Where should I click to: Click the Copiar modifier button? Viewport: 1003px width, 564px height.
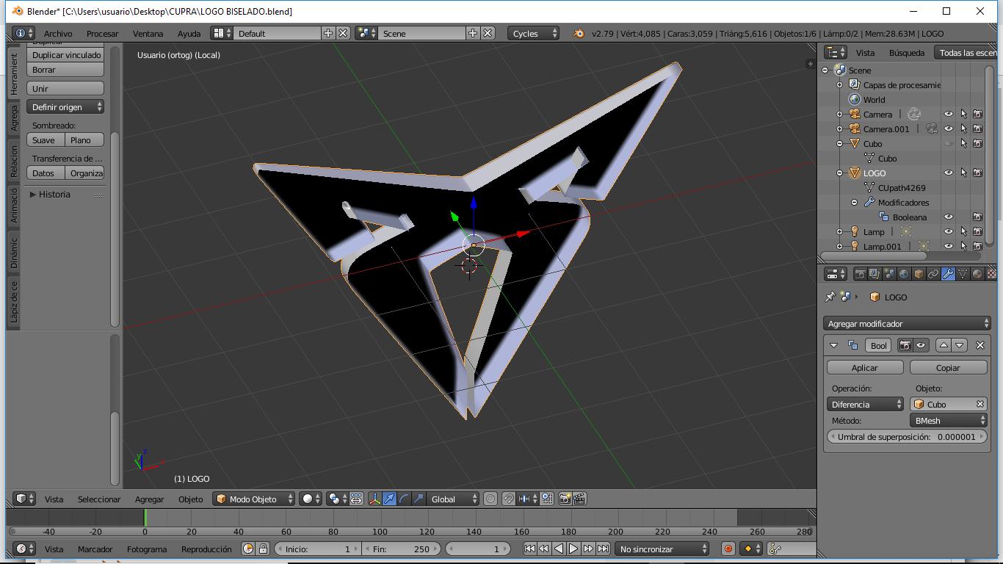coord(948,367)
